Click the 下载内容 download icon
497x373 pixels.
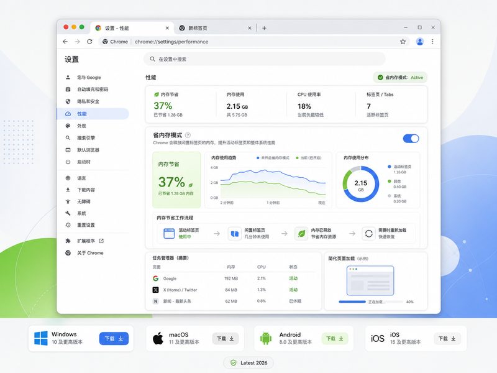(x=68, y=190)
